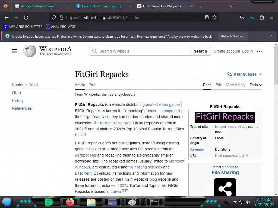Screen dimensions: 278x208
Task: Focus the Search Wikipedia input field
Action: (x=140, y=51)
